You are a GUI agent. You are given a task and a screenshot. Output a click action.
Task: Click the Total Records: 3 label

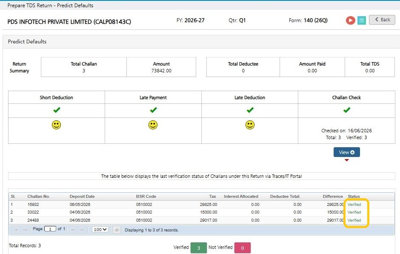[25, 245]
